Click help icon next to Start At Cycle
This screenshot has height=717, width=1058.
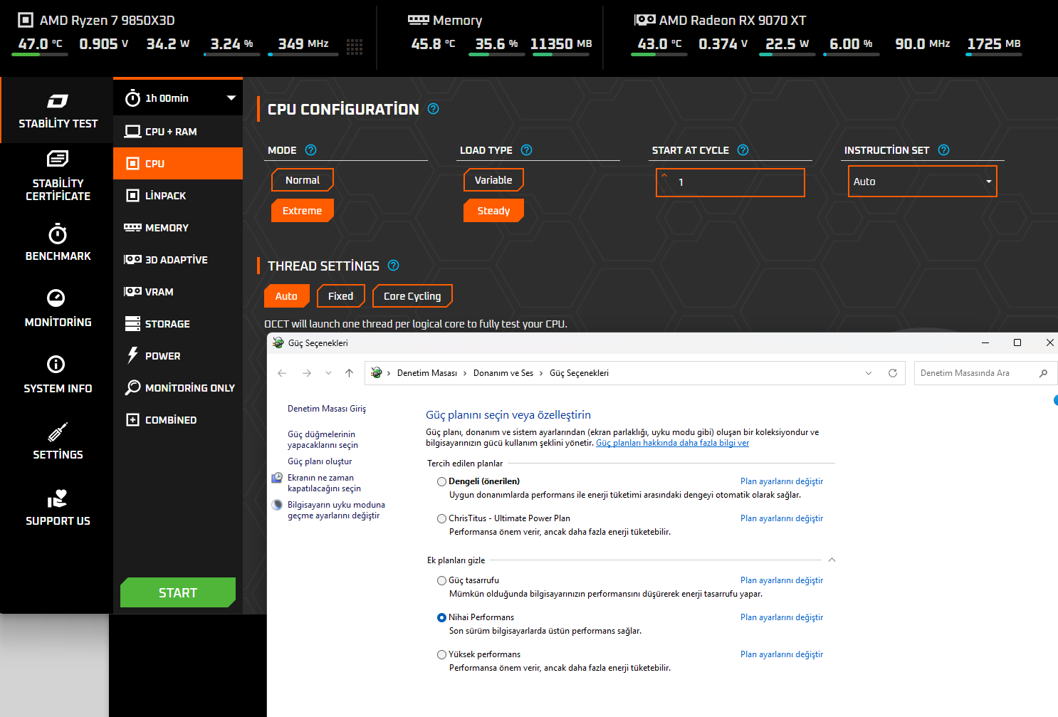[743, 150]
